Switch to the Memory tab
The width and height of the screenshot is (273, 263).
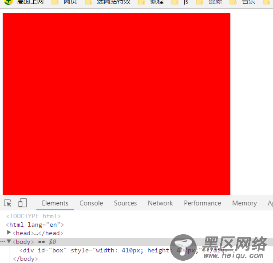(245, 203)
